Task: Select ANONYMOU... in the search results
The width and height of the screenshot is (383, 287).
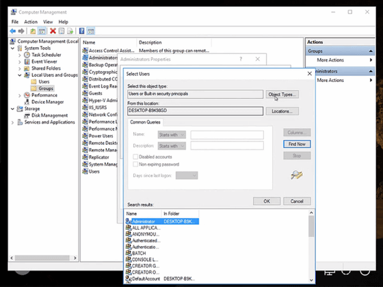Action: point(146,234)
